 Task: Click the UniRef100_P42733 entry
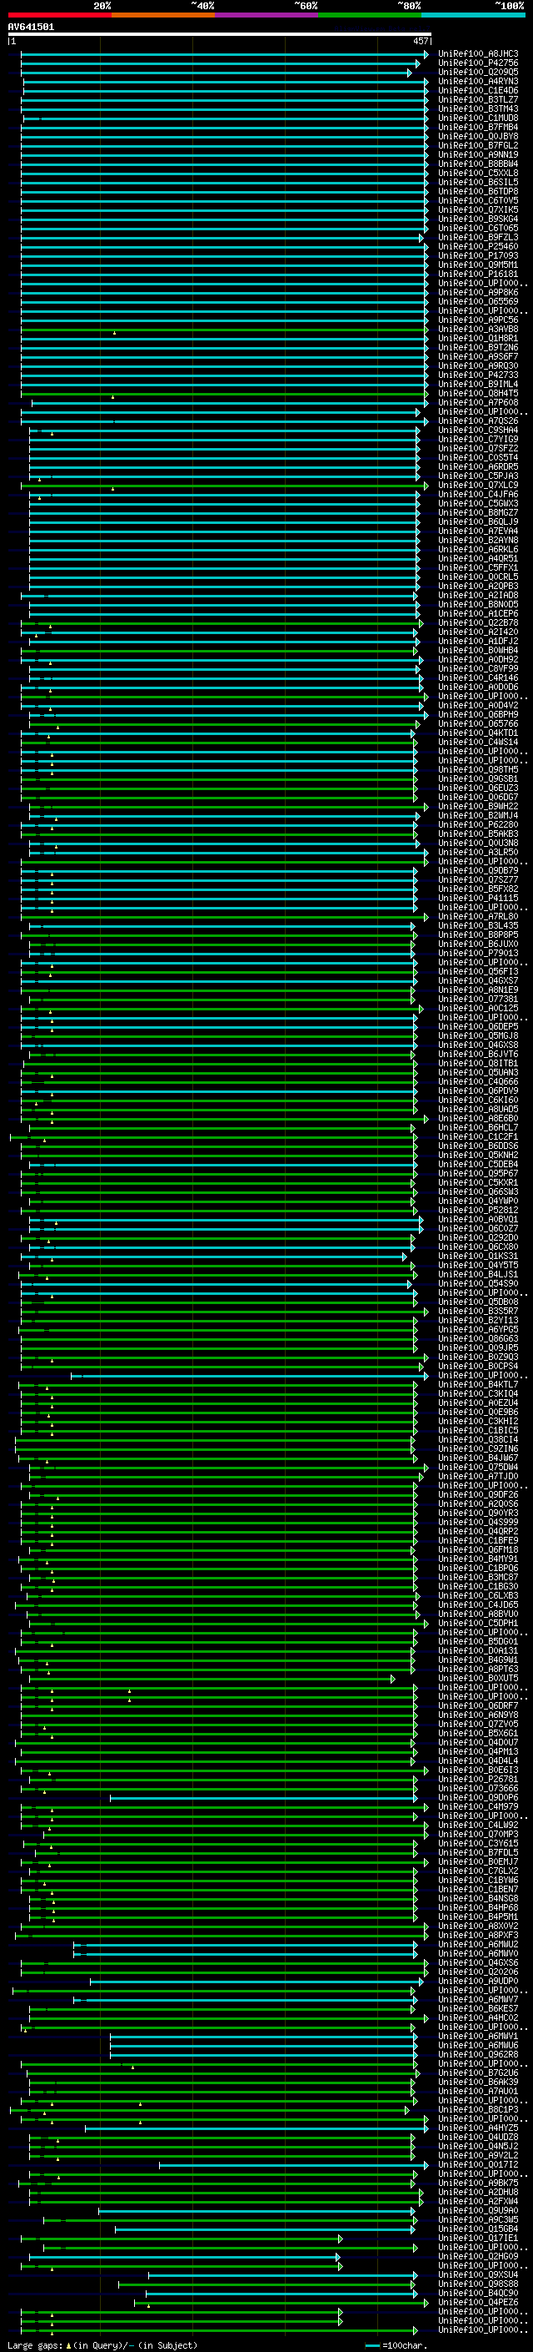[x=478, y=375]
